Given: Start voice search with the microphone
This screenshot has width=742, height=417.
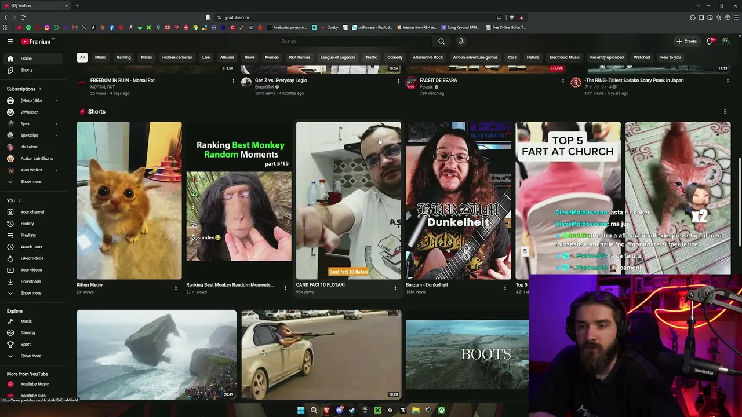Looking at the screenshot, I should pos(461,41).
